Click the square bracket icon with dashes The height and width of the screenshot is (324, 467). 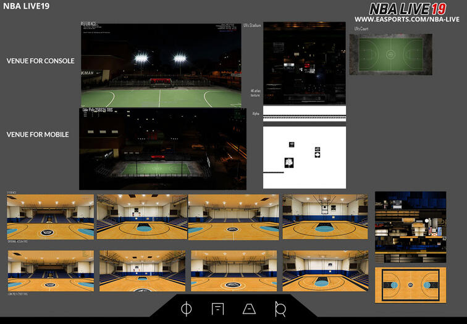coord(217,309)
